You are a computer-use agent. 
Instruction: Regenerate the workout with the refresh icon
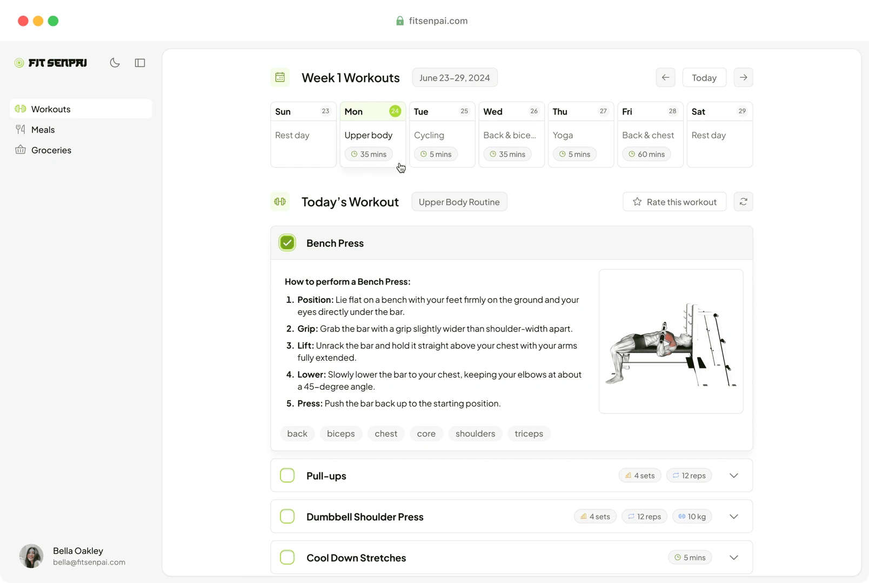point(743,201)
